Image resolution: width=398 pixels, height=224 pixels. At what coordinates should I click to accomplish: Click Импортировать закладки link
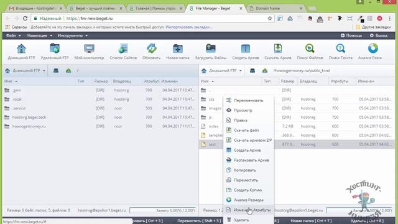tap(188, 27)
